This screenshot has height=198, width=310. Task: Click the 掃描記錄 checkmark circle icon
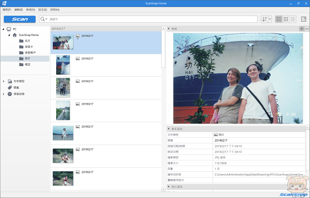tap(10, 94)
